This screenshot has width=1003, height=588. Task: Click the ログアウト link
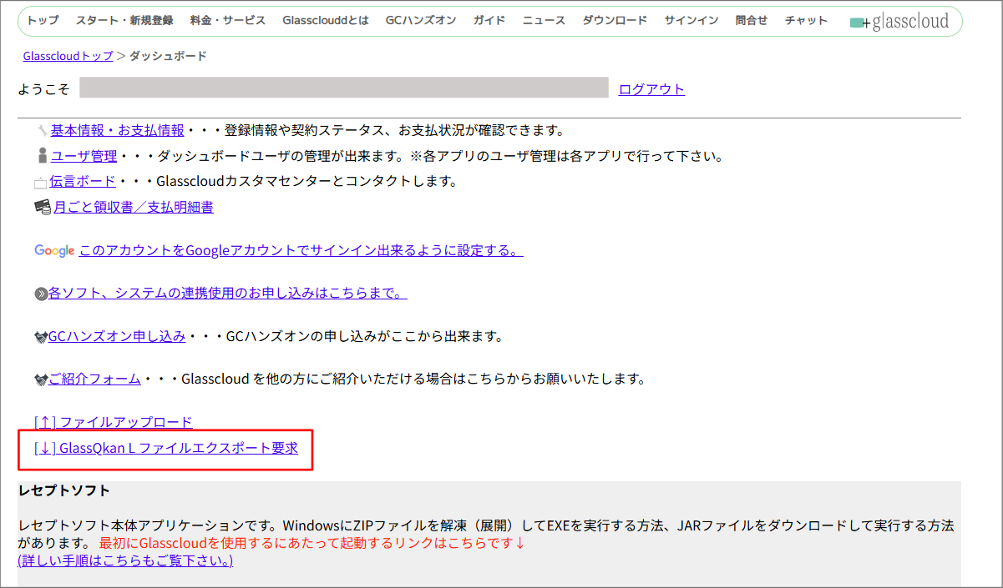[x=651, y=88]
